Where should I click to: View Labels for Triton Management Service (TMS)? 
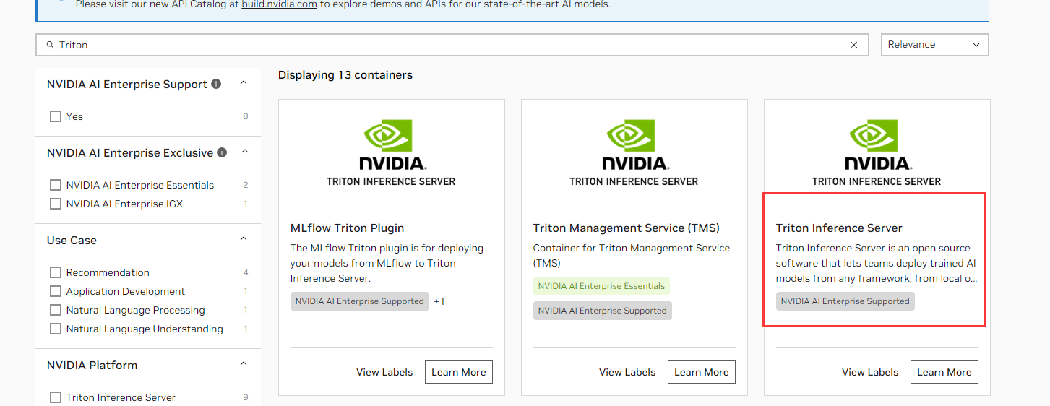click(x=627, y=372)
